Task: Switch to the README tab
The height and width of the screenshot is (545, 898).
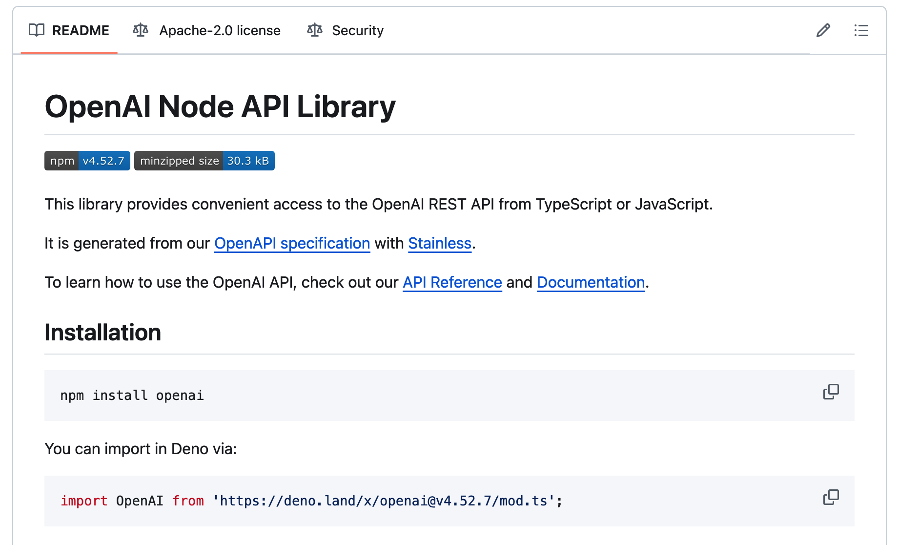Action: click(81, 30)
